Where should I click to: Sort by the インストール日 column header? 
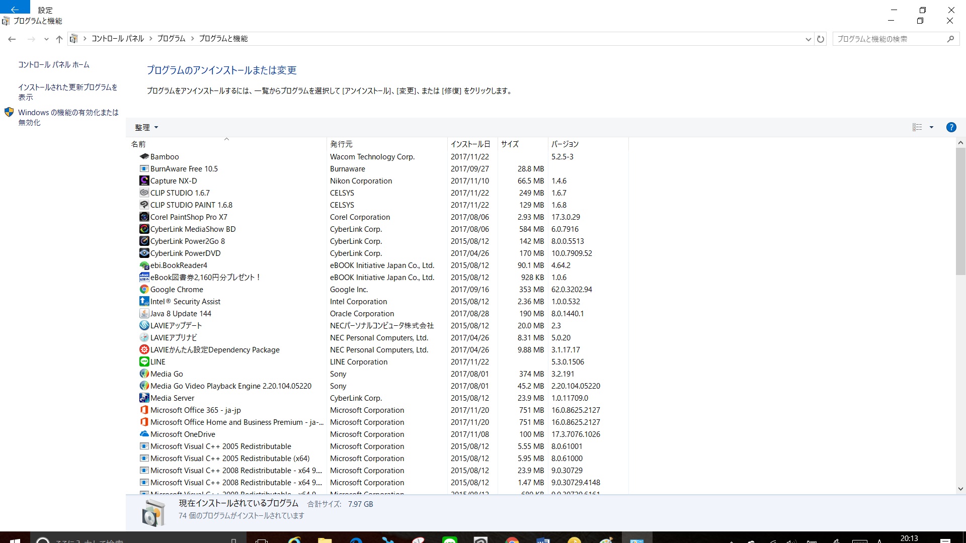click(x=470, y=144)
